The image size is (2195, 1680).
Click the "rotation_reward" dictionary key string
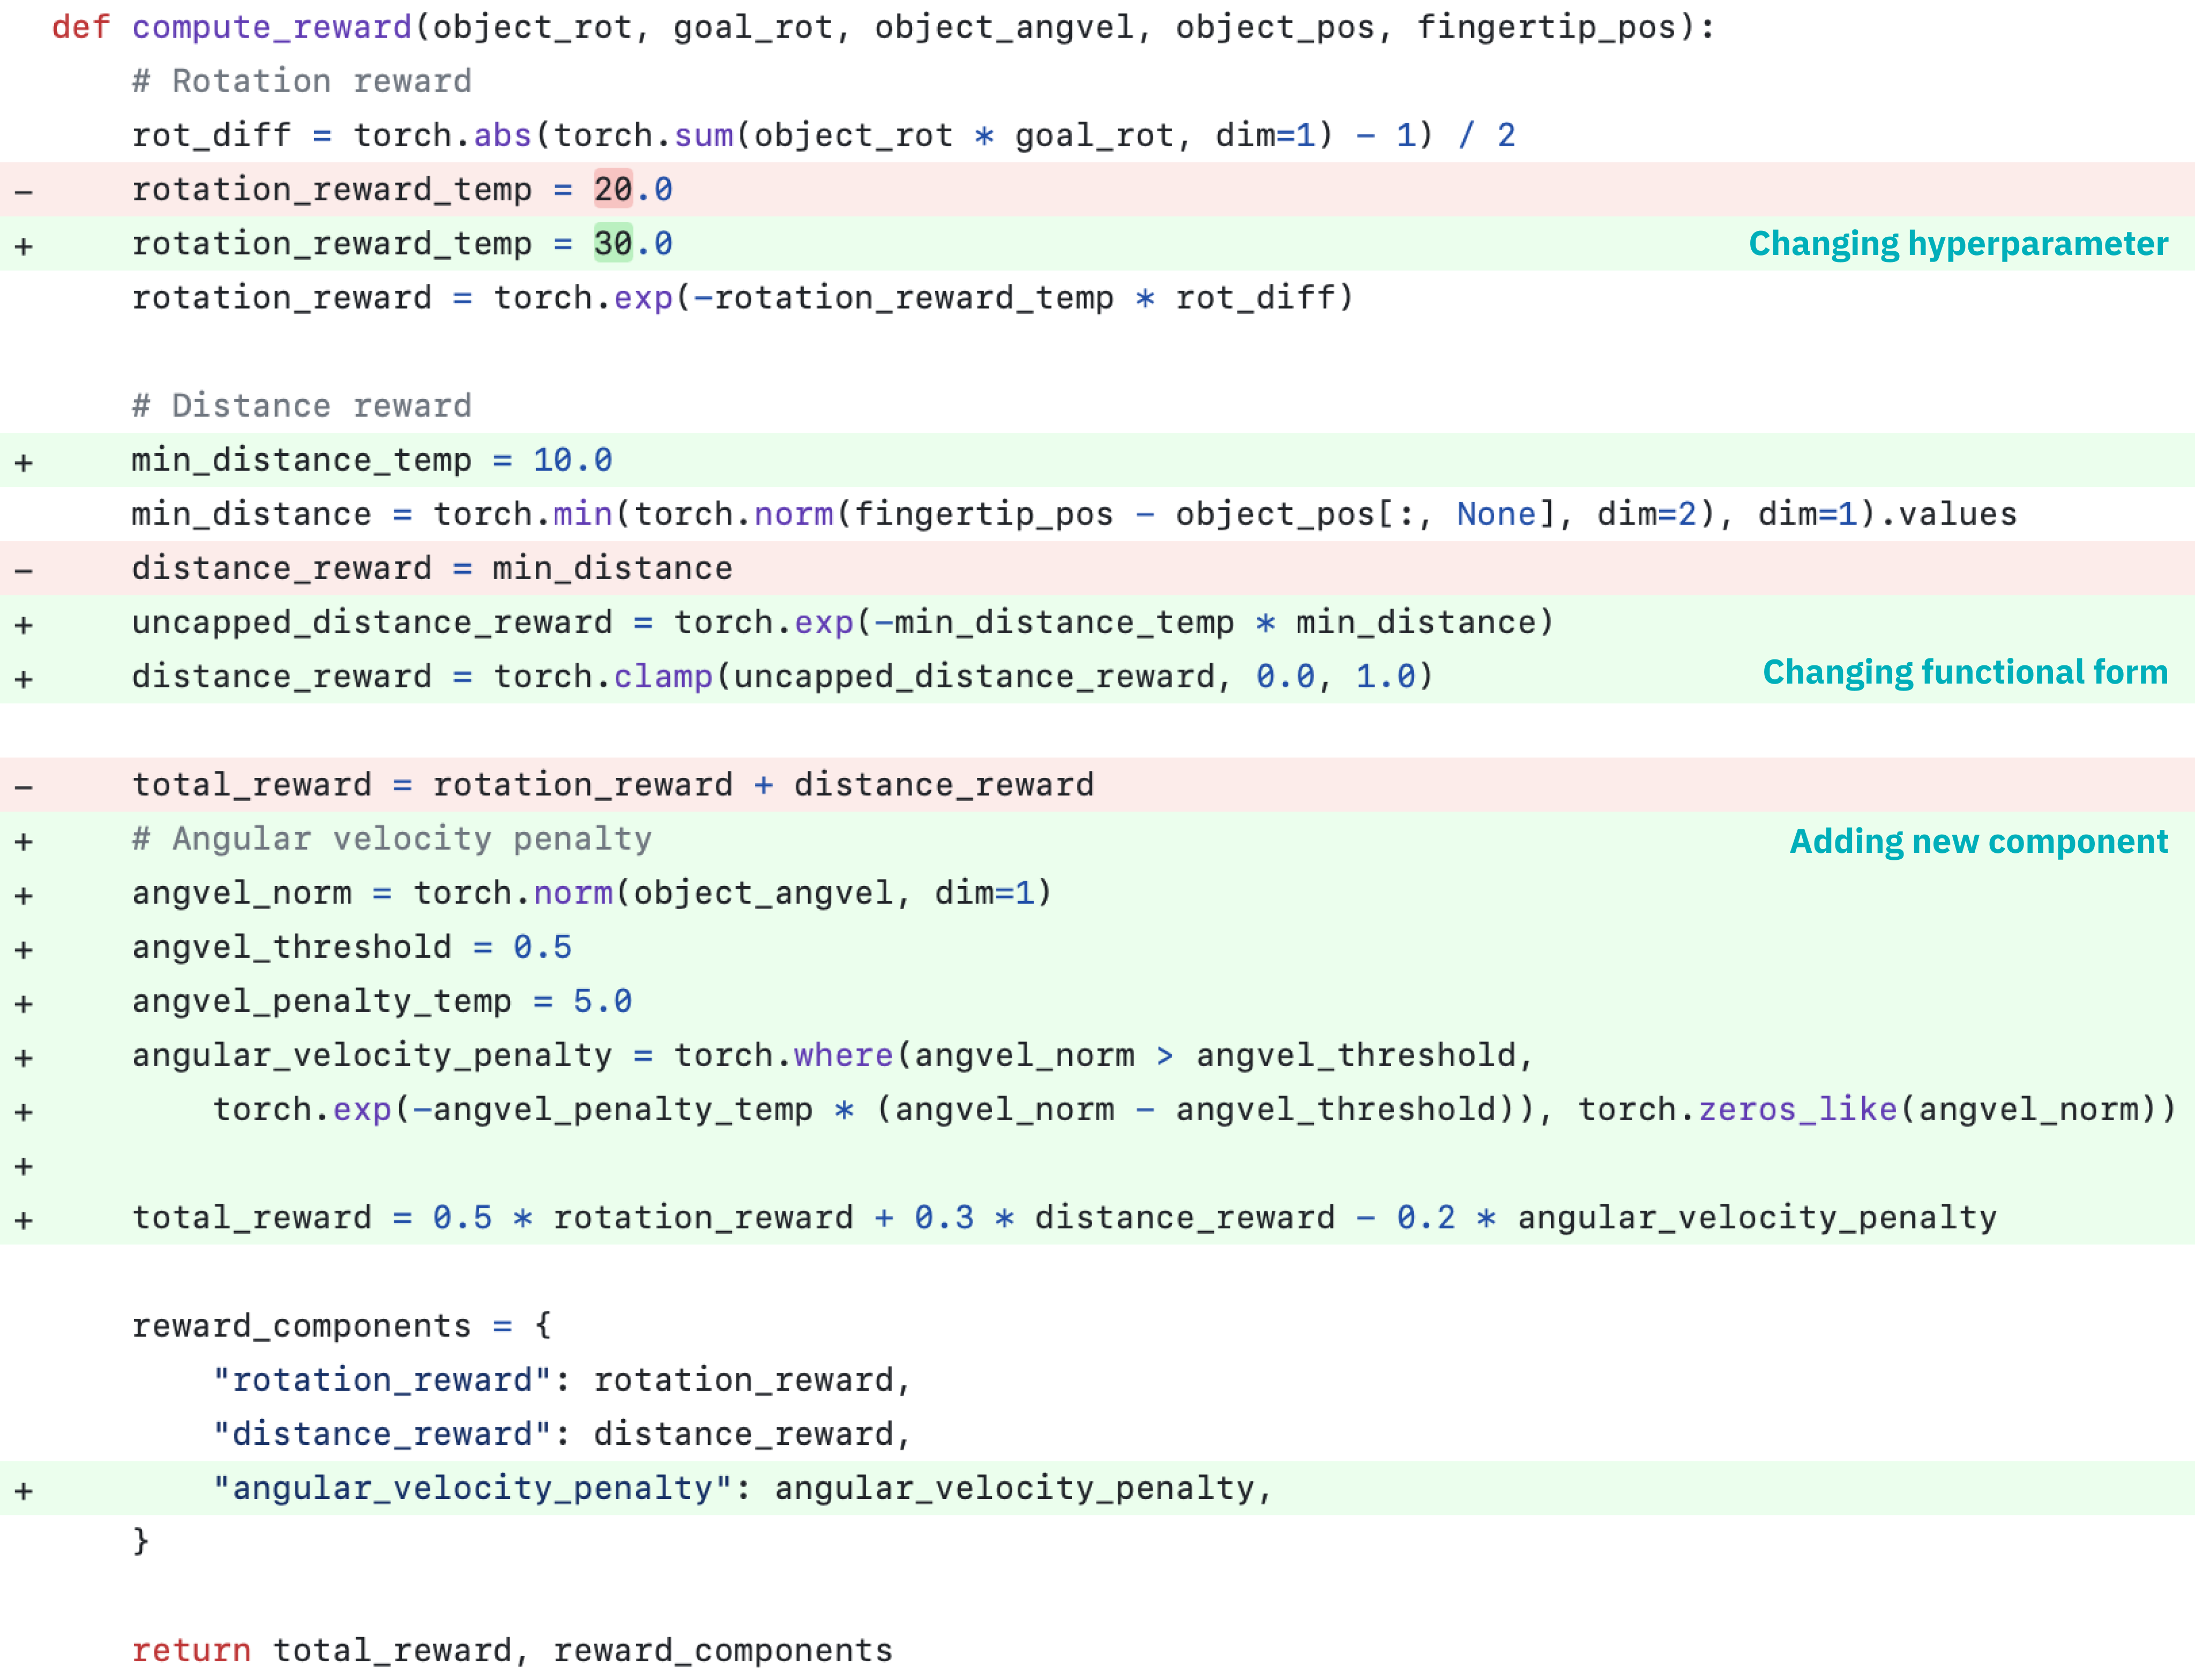382,1380
